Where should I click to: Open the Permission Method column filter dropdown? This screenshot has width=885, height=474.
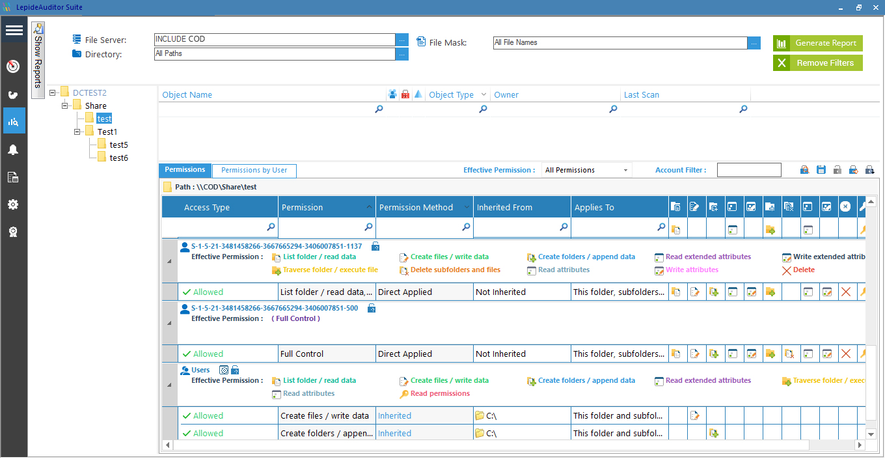click(x=467, y=207)
